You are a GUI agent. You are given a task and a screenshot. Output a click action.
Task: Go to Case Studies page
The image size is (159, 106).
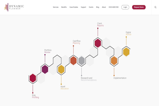coord(74,7)
